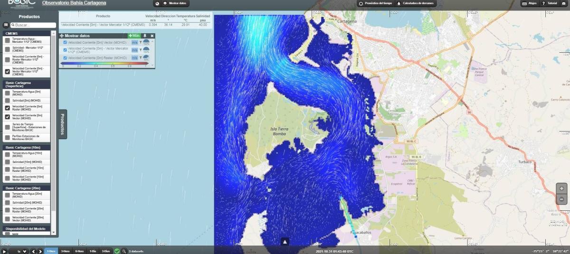Click the globe icon in top toolbar
570x254 pixels.
[x=157, y=3]
